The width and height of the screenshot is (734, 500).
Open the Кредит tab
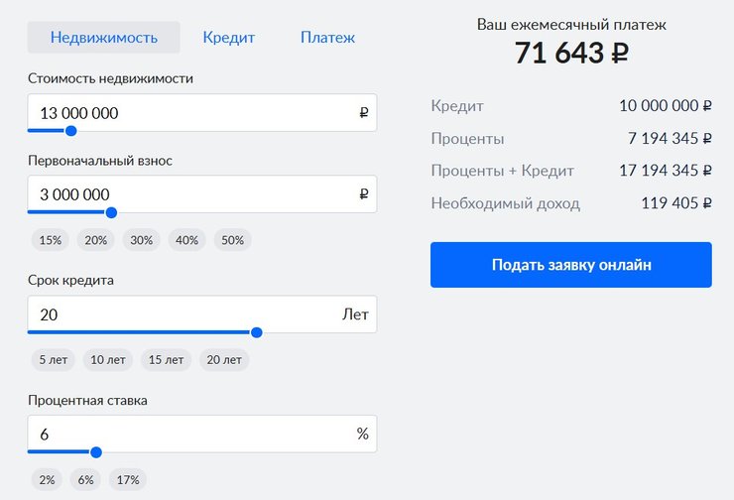229,38
